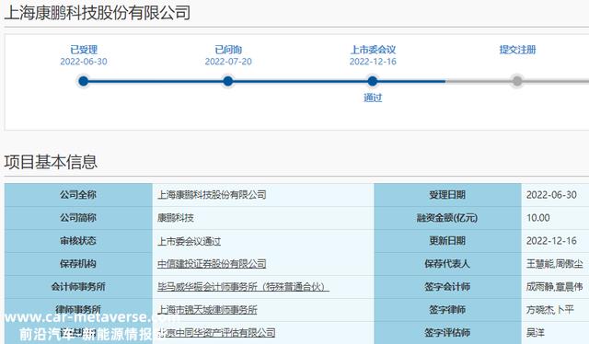Open the 提交注册 stage label
The image size is (589, 344).
point(517,50)
